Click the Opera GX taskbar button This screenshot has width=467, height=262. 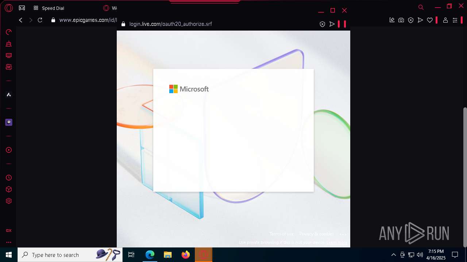pos(204,255)
